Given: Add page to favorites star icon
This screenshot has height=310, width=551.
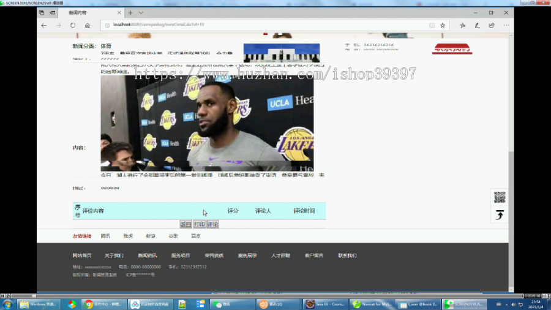Looking at the screenshot, I should point(443,25).
